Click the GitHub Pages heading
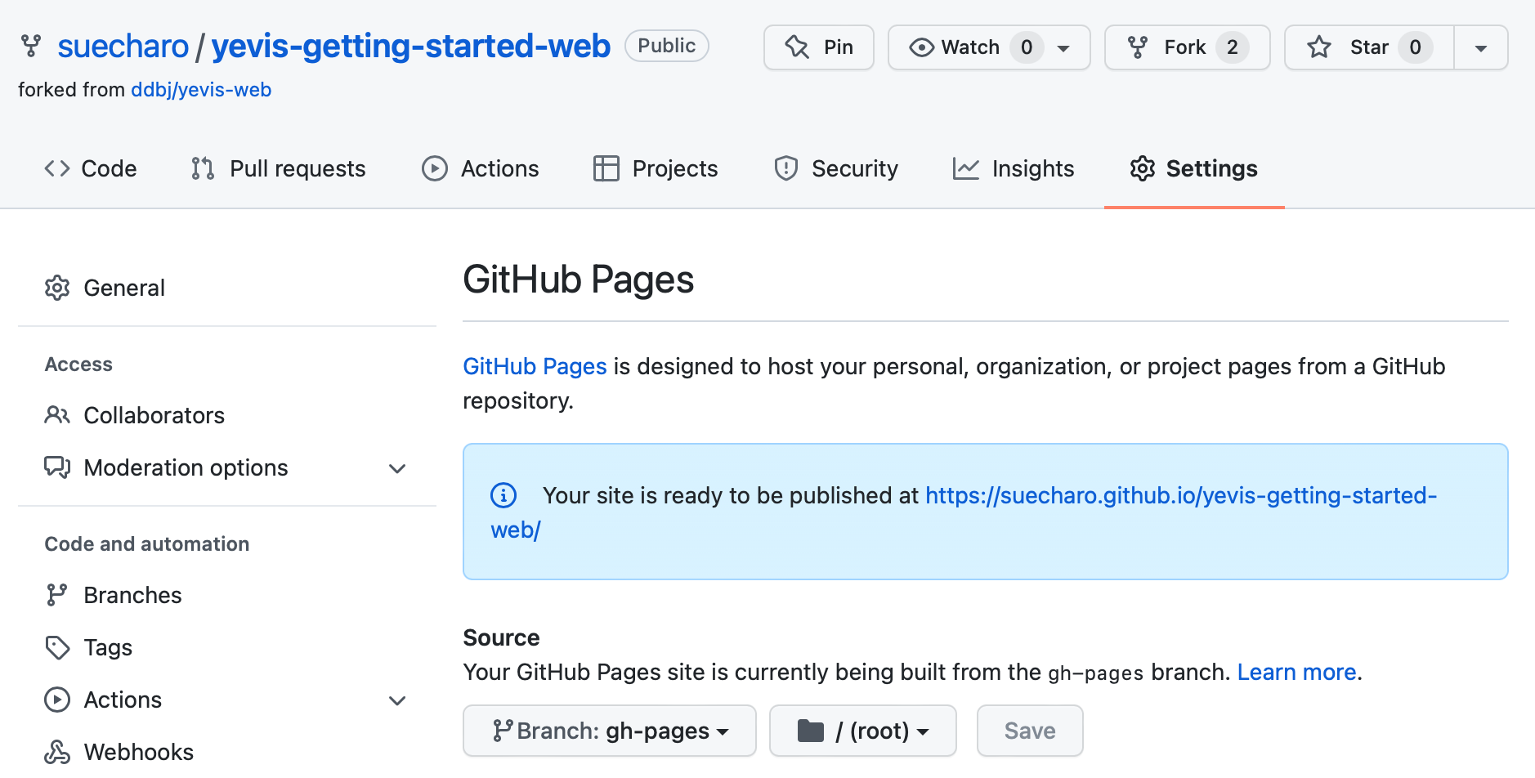1535x778 pixels. click(579, 280)
